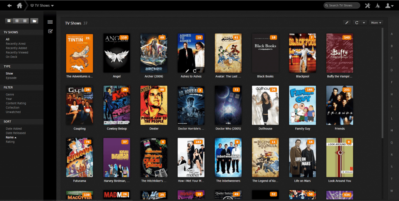Sort by Rating

10,142
